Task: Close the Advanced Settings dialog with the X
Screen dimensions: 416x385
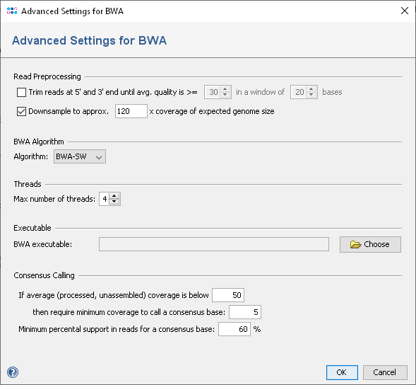Action: click(x=405, y=11)
